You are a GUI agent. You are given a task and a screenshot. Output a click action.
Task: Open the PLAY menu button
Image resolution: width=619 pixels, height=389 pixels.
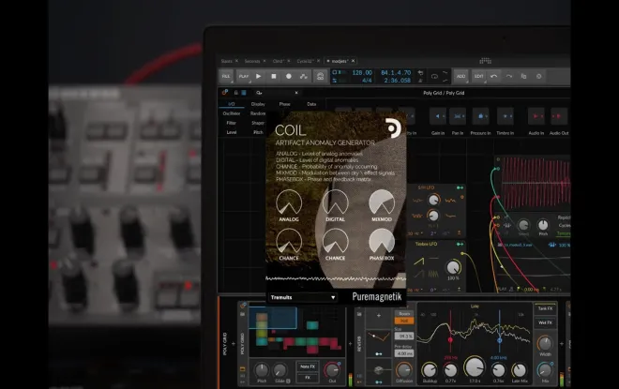pos(244,76)
